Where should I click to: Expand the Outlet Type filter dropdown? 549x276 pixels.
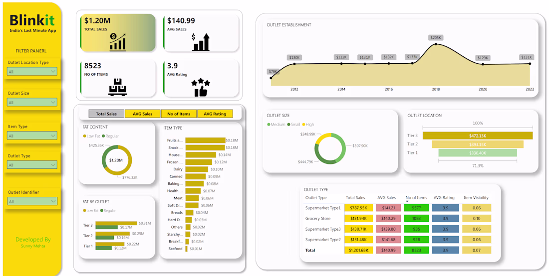pyautogui.click(x=32, y=165)
